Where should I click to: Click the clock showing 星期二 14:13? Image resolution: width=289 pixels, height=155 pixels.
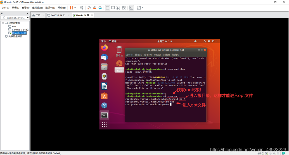tap(165, 41)
